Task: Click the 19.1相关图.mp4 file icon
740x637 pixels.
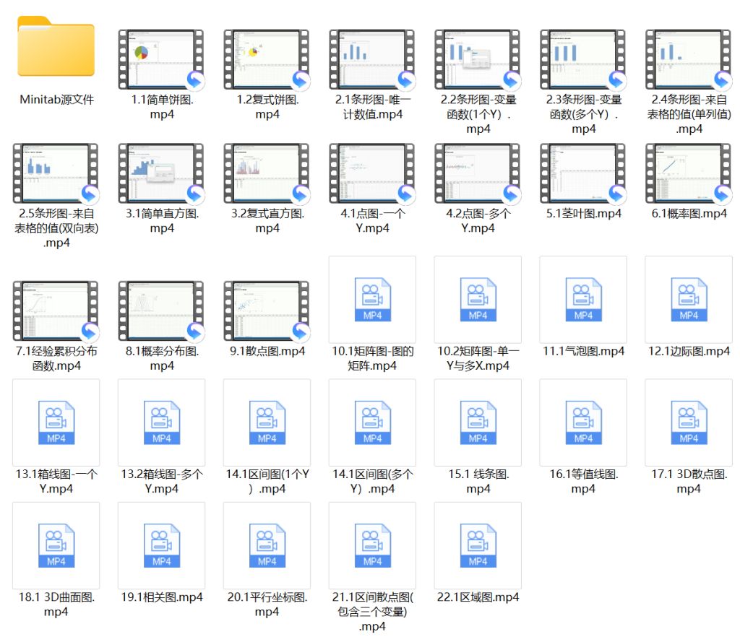Action: (161, 545)
